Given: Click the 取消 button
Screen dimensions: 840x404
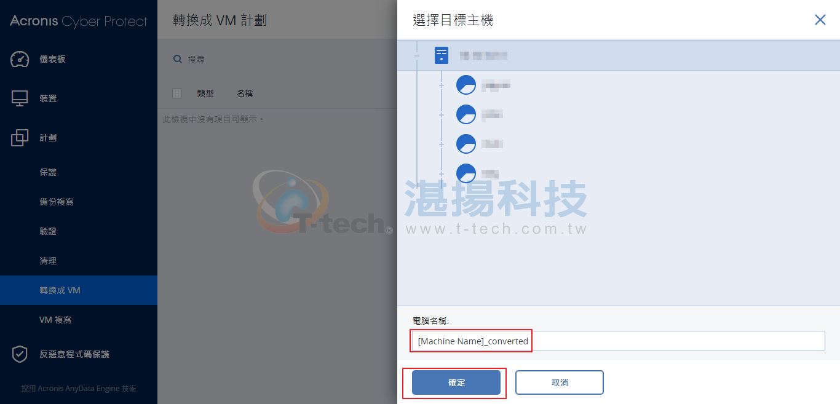Looking at the screenshot, I should pyautogui.click(x=560, y=382).
